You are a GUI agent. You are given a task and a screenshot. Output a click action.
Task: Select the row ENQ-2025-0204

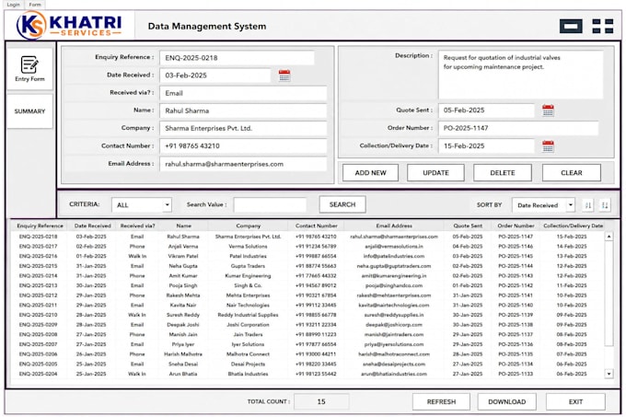[307, 374]
